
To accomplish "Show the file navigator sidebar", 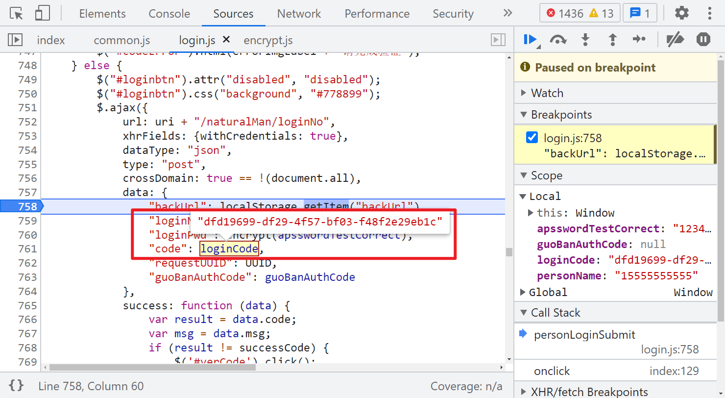I will (x=16, y=40).
